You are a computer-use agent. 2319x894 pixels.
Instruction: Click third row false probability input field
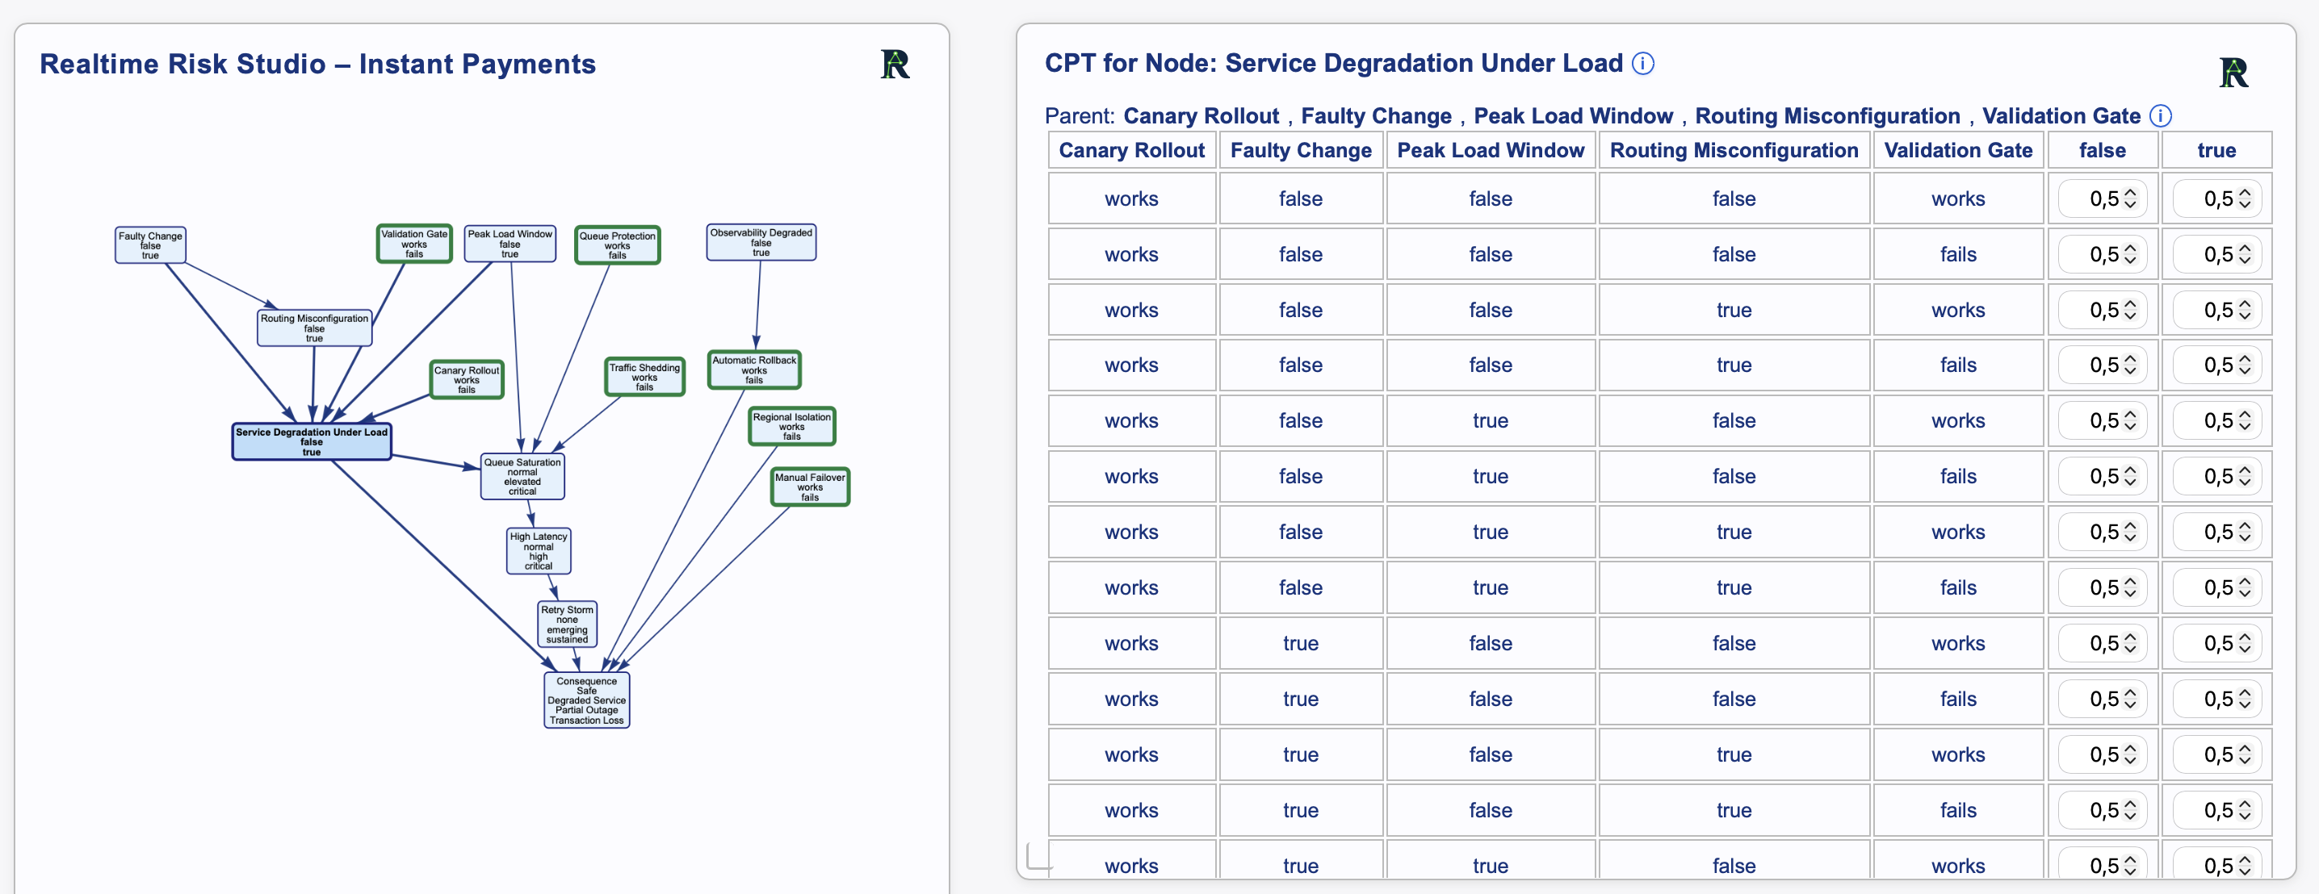coord(2102,311)
